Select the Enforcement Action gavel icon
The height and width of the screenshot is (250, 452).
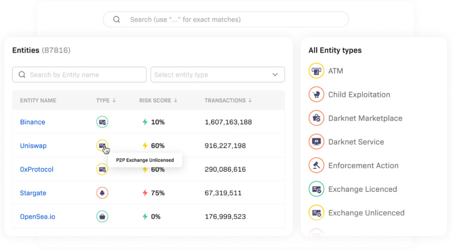pos(316,165)
